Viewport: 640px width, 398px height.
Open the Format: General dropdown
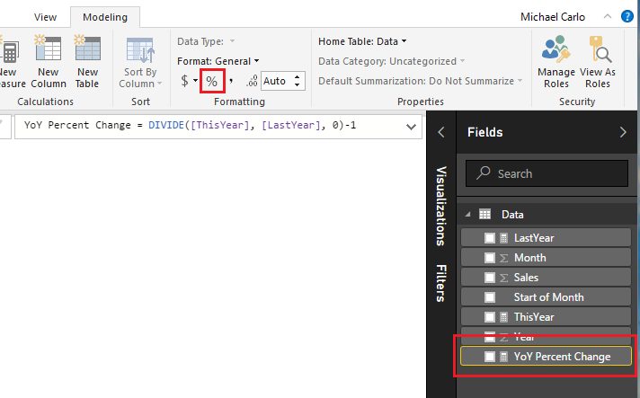point(218,61)
